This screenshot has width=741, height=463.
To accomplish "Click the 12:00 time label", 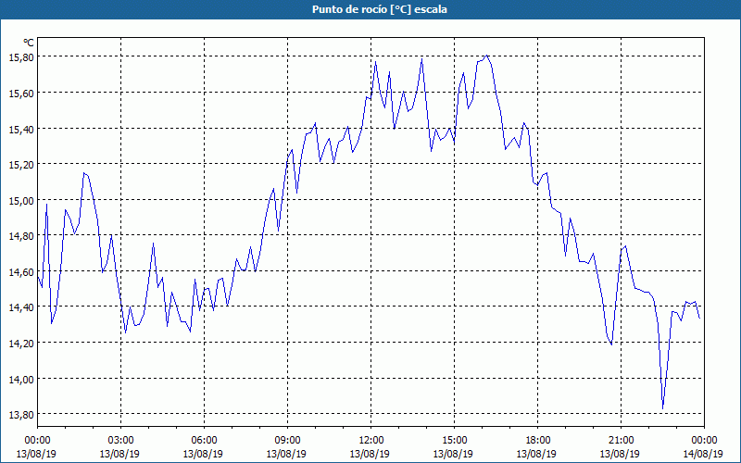I will (x=371, y=441).
